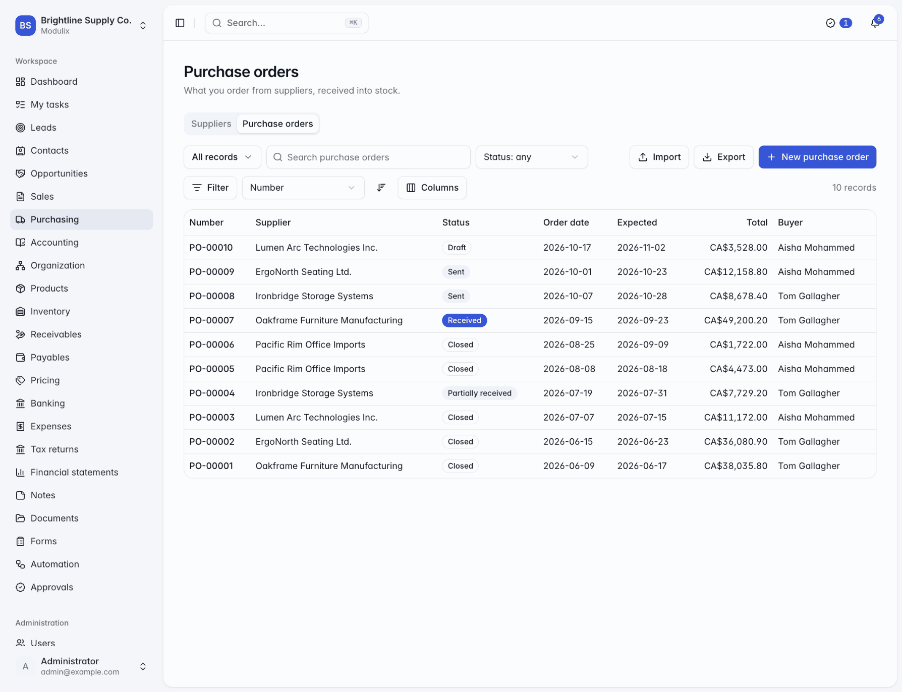Click the Leads target icon

tap(20, 128)
